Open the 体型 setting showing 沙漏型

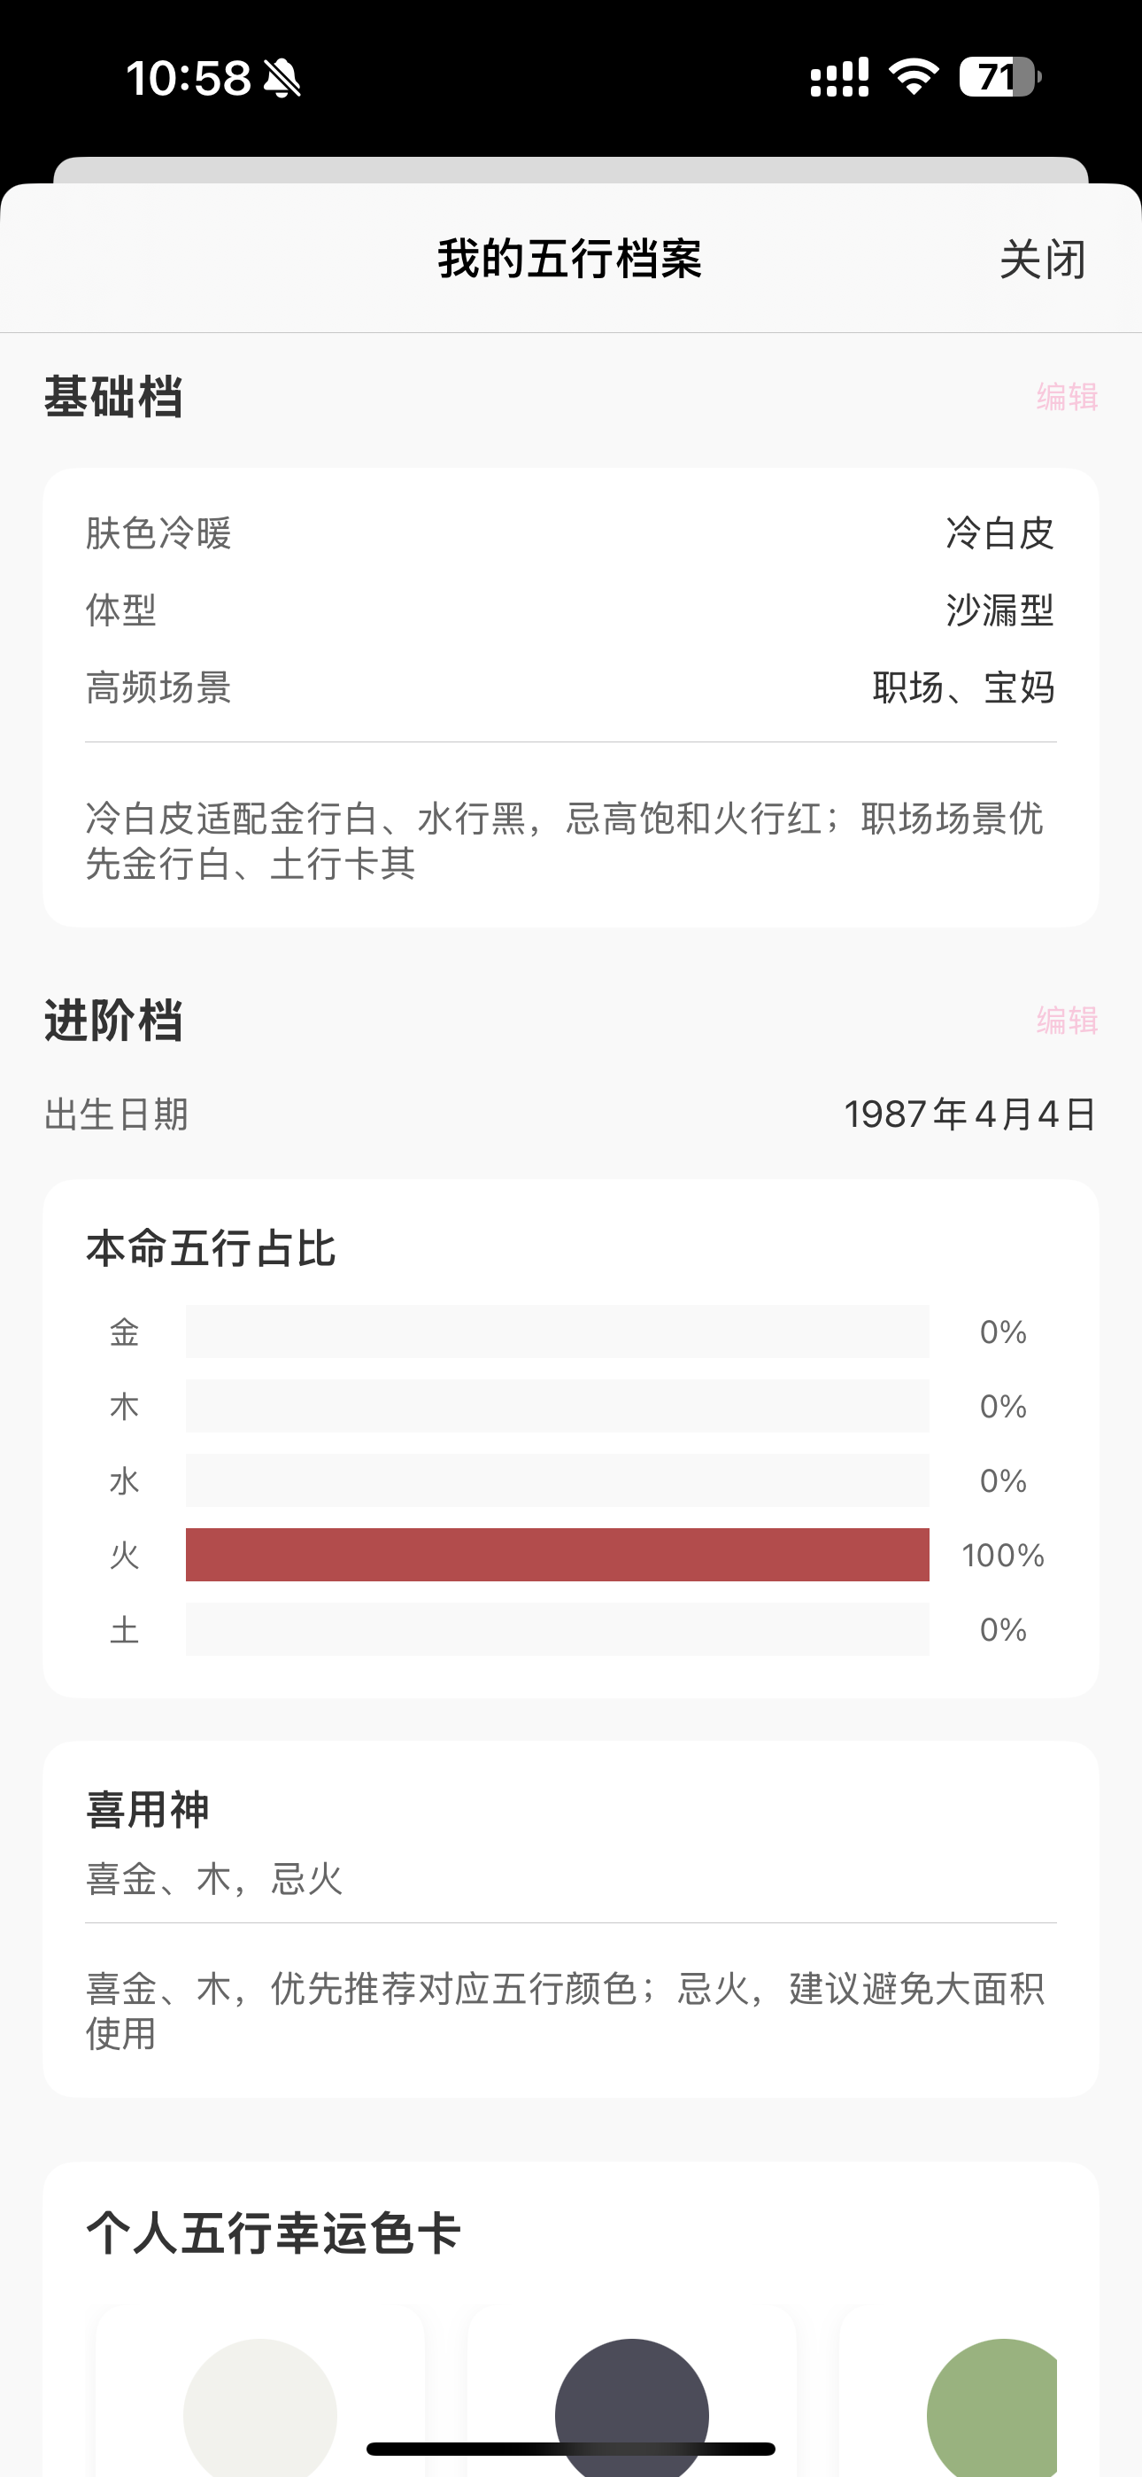pos(571,612)
